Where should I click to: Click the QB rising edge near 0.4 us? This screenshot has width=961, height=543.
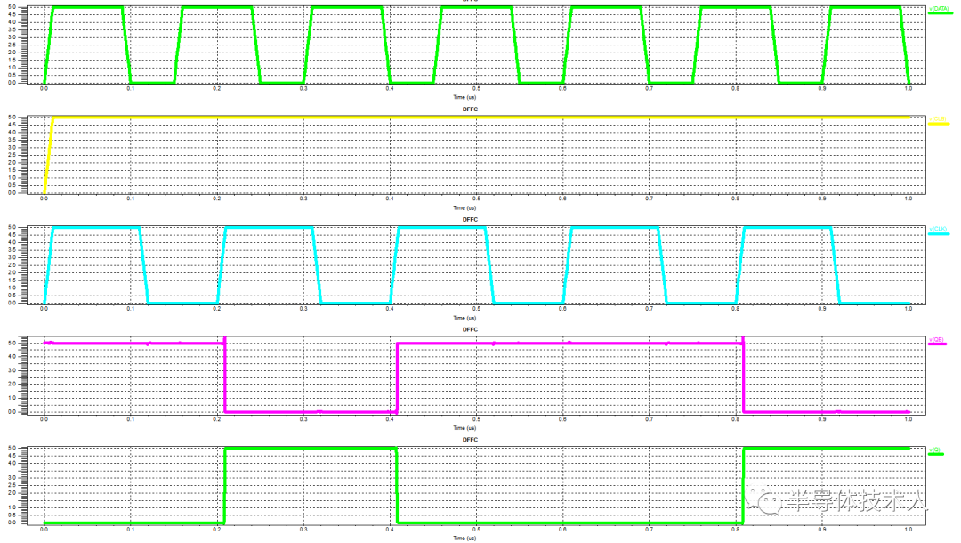click(397, 377)
